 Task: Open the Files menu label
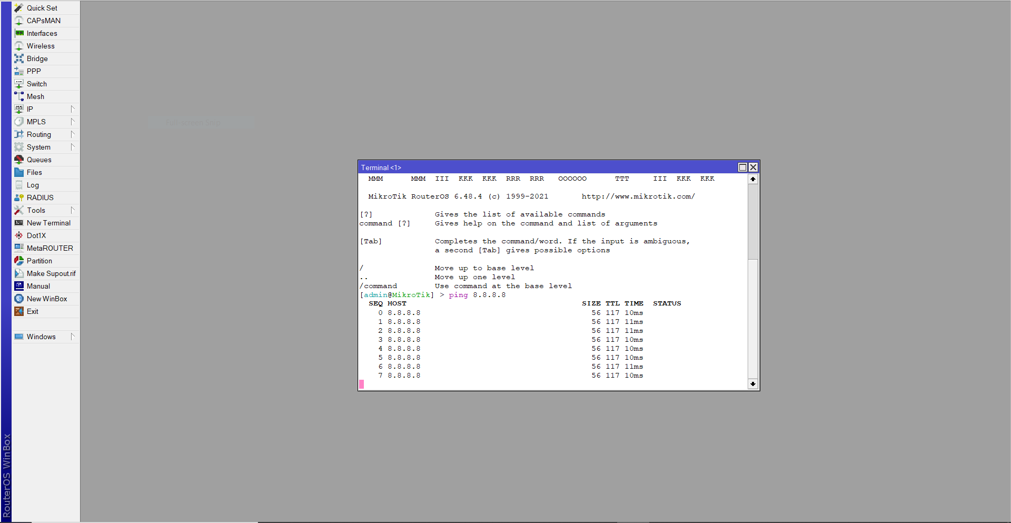(34, 172)
